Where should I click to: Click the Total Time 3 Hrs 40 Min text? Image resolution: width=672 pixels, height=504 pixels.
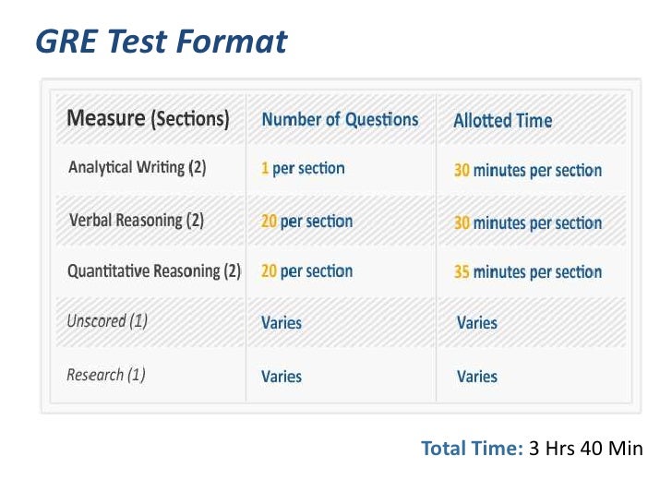531,449
